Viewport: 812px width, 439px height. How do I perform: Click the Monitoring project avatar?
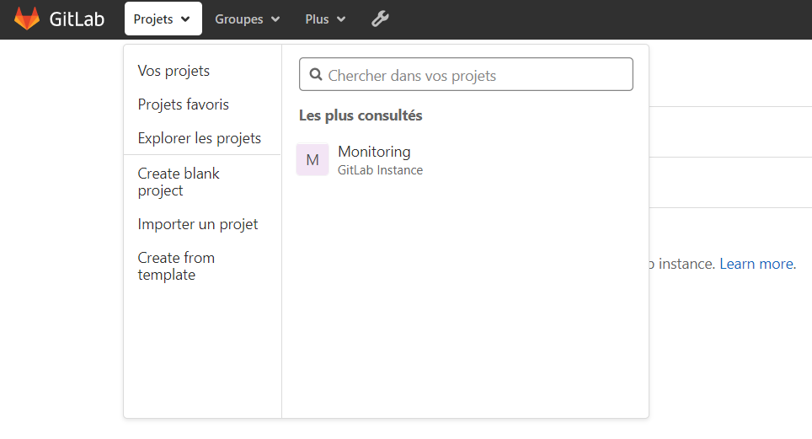pyautogui.click(x=313, y=160)
